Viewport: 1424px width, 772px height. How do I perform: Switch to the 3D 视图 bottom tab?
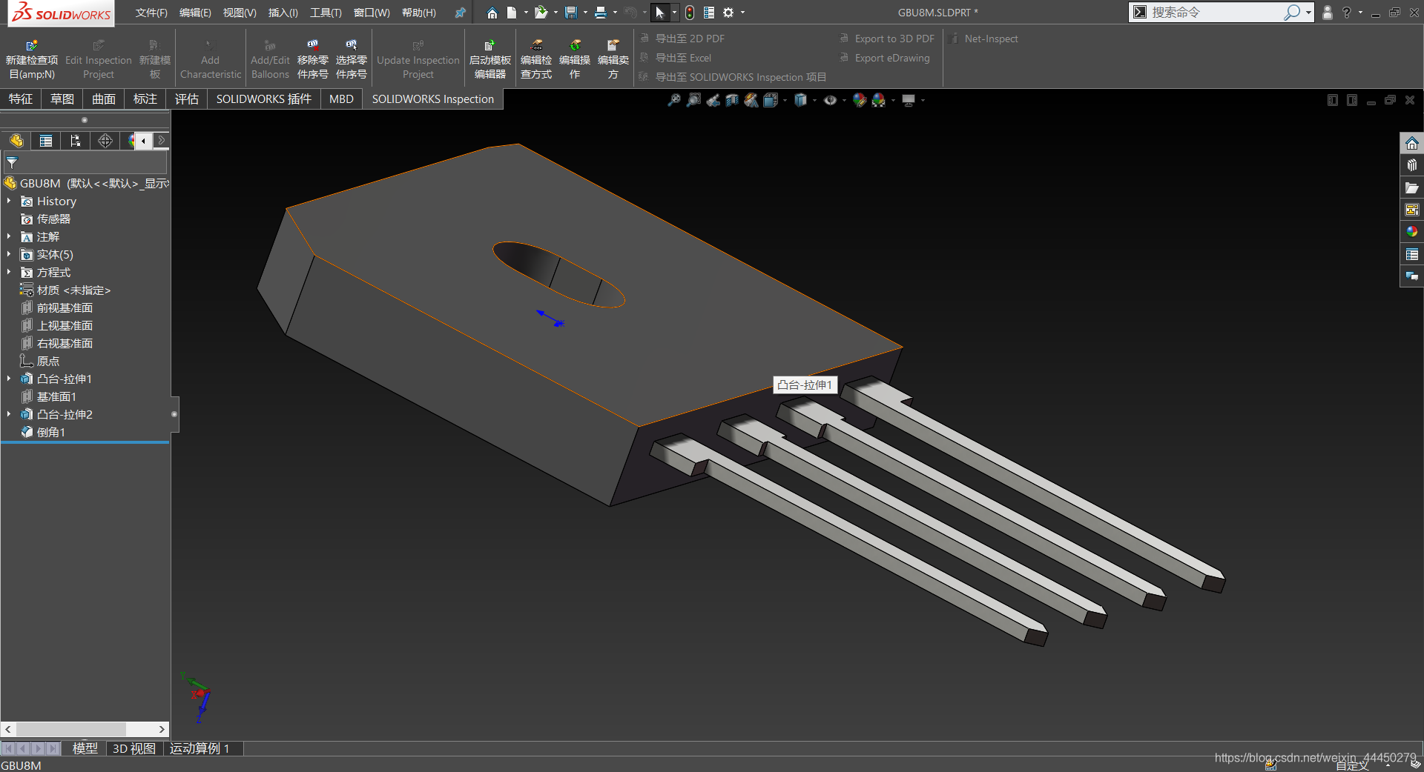coord(134,748)
